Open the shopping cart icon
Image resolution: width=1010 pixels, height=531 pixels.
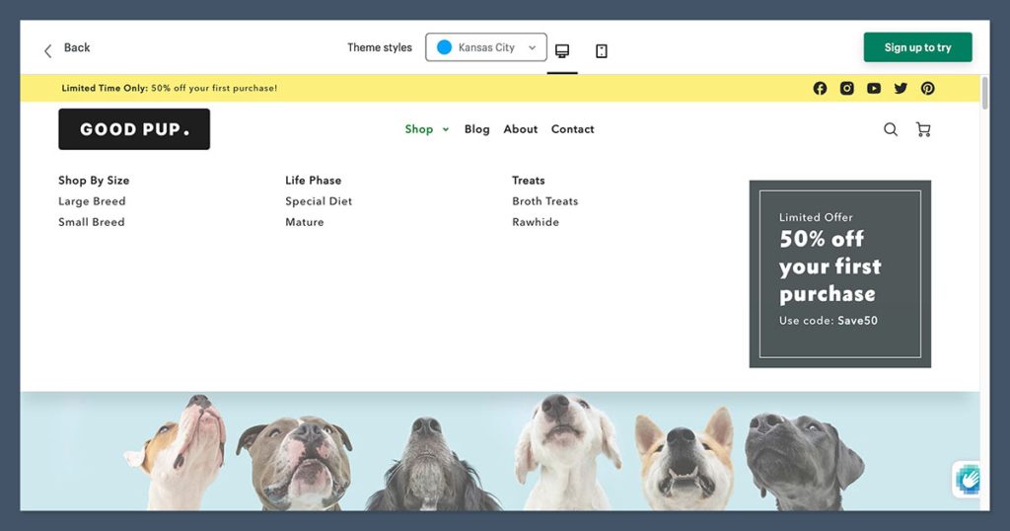pos(923,129)
